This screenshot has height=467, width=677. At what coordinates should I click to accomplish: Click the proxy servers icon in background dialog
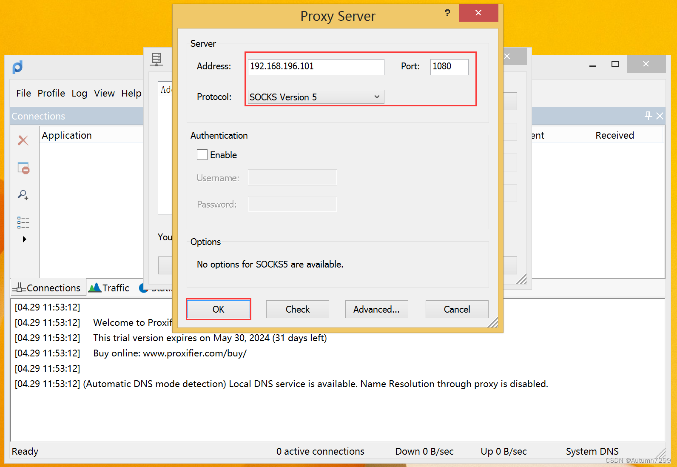point(156,59)
